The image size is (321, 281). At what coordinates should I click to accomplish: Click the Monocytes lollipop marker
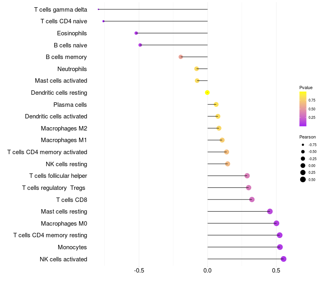tap(280, 247)
